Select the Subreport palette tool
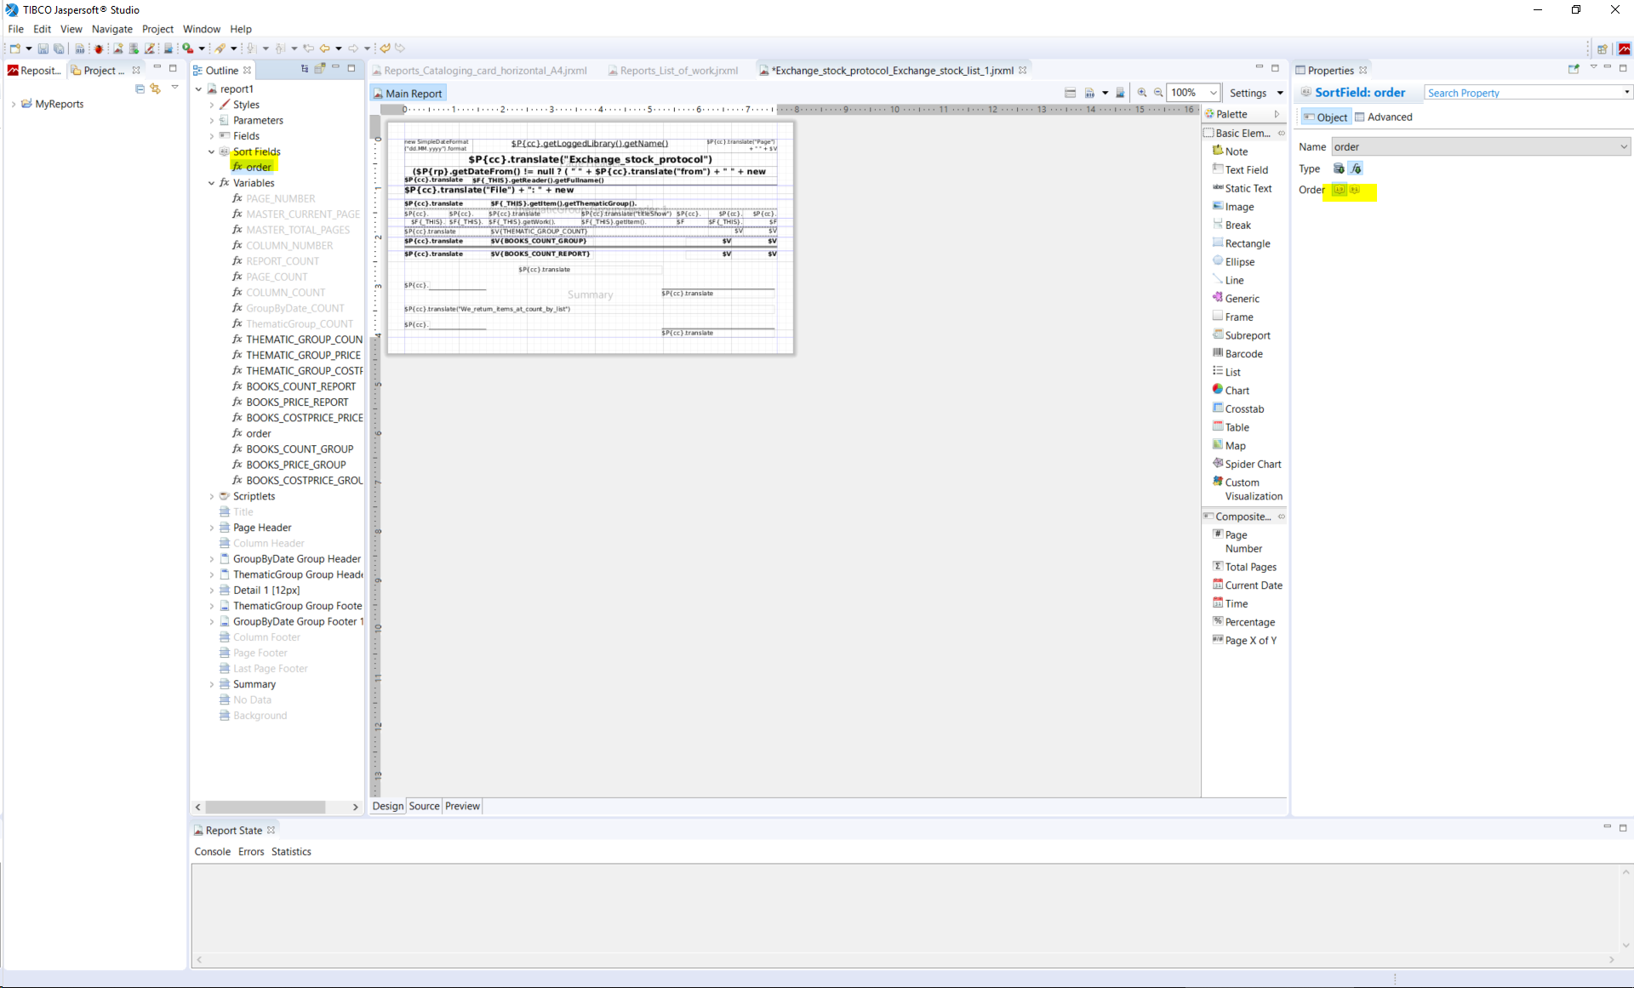The height and width of the screenshot is (988, 1634). (x=1247, y=335)
